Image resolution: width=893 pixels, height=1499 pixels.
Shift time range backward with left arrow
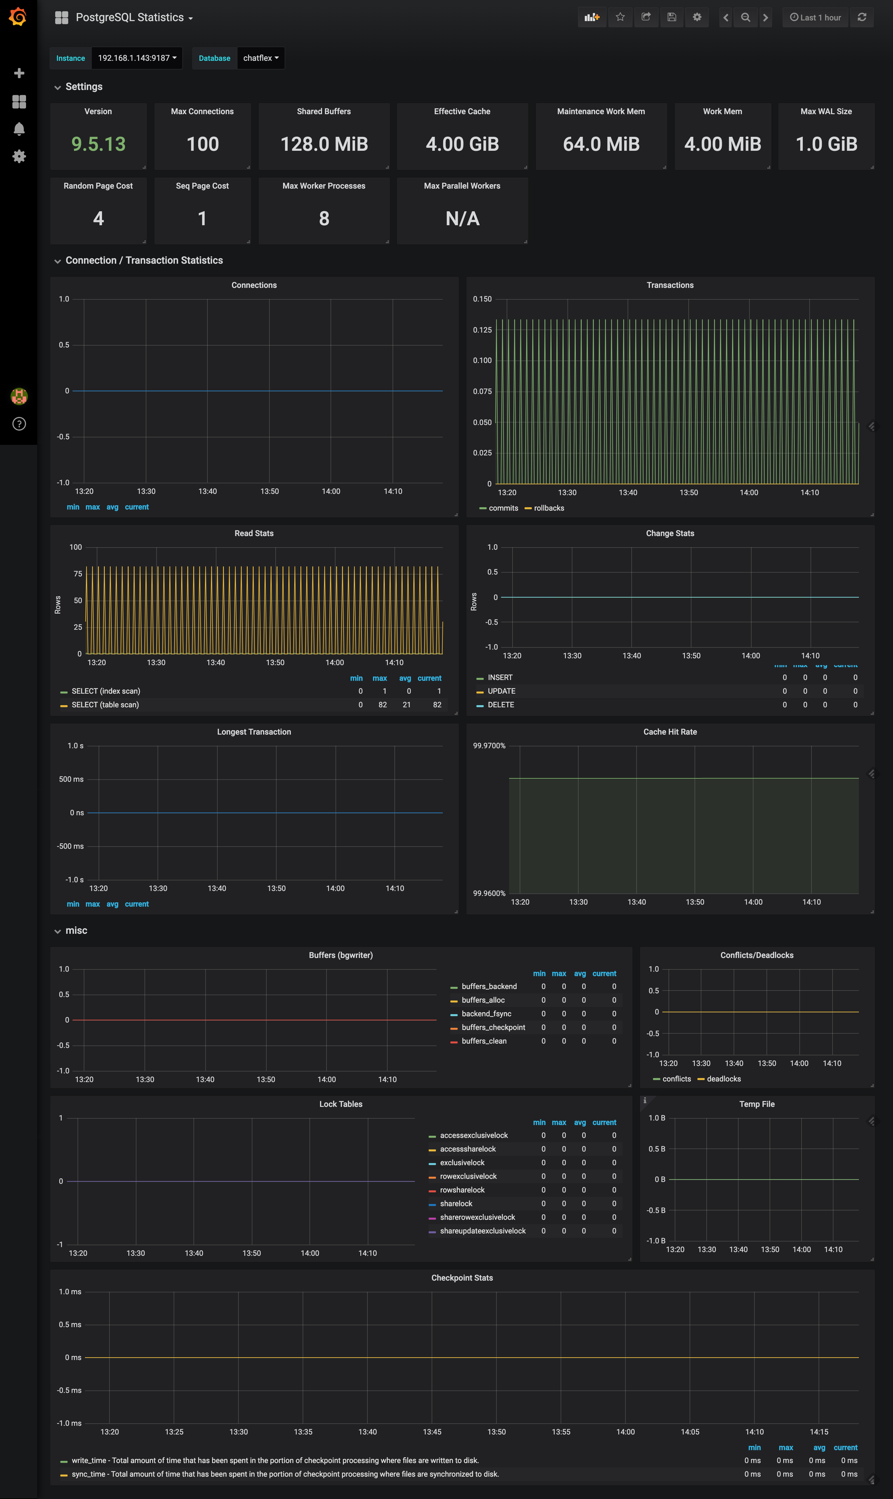pos(726,17)
